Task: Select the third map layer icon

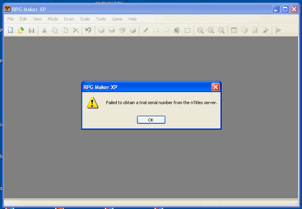Action: pos(122,30)
